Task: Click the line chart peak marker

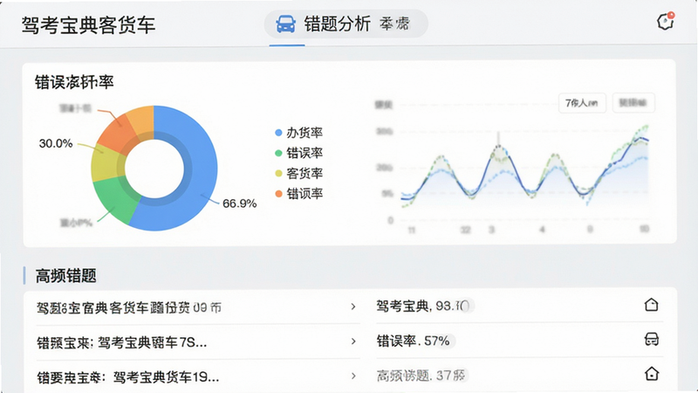Action: point(498,145)
